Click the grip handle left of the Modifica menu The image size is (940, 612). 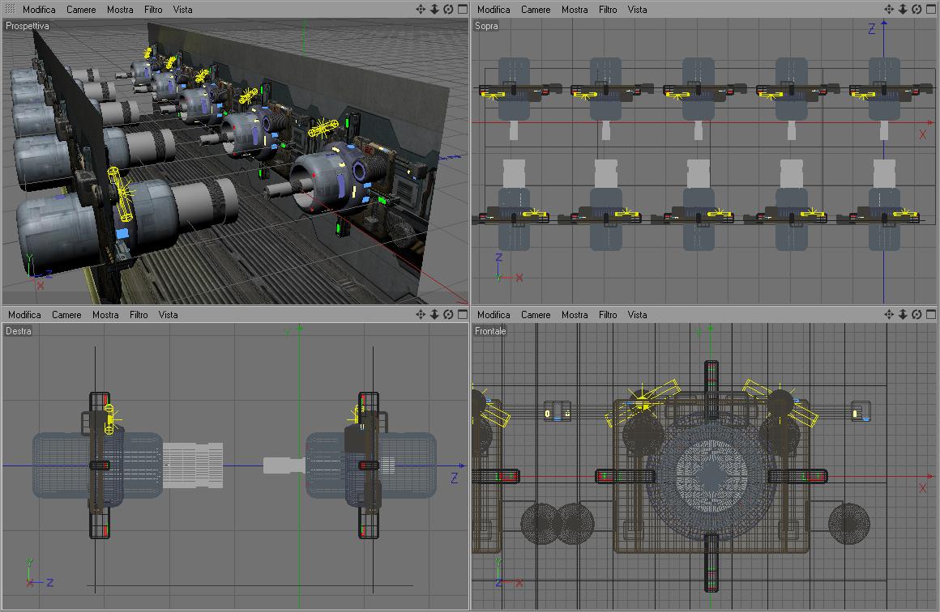pos(11,9)
